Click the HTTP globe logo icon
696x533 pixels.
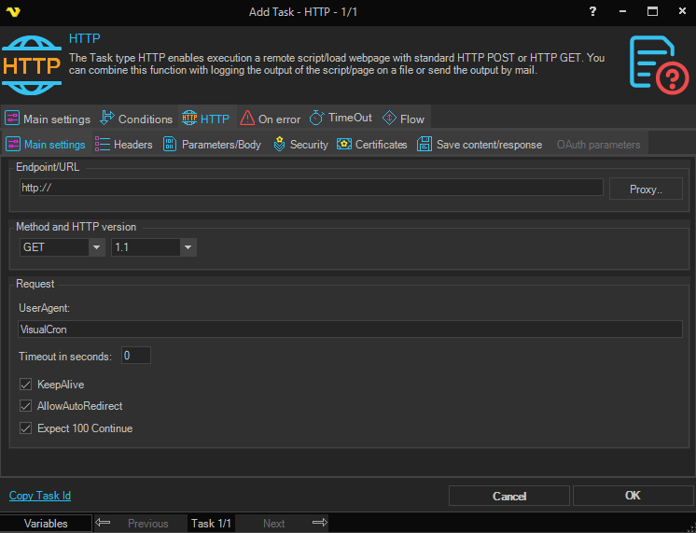click(x=33, y=64)
